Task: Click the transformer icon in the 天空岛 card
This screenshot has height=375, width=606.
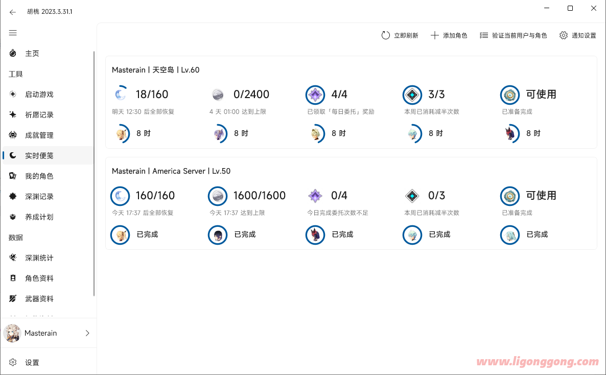Action: (509, 95)
